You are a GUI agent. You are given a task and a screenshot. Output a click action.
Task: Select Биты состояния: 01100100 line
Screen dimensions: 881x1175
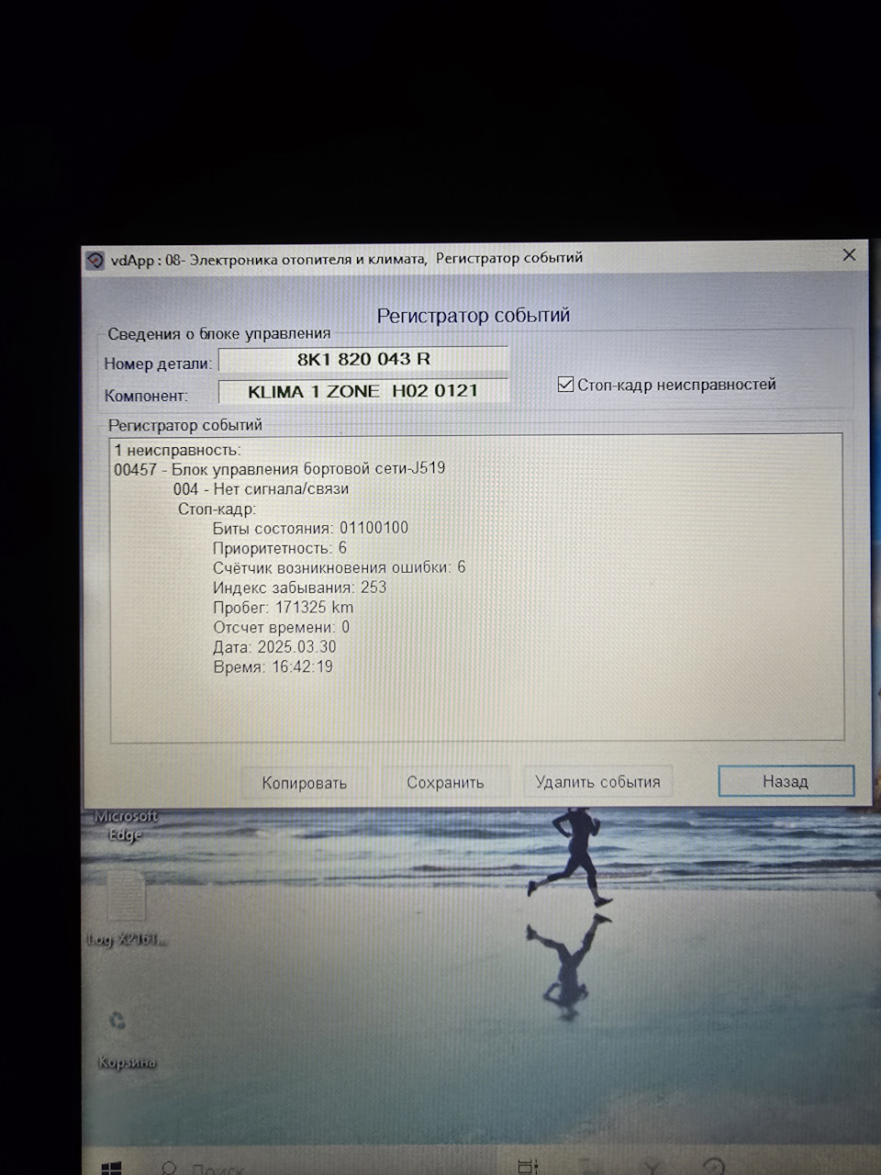[x=310, y=528]
